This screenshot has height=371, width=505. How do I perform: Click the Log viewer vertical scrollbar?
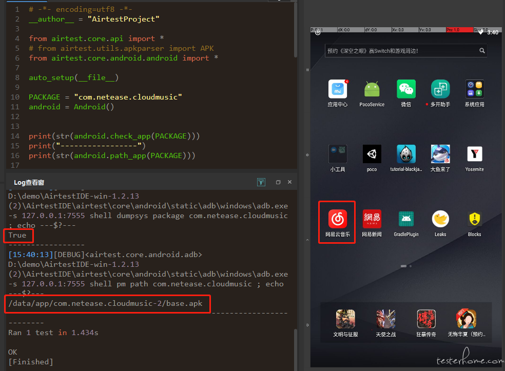coord(295,349)
